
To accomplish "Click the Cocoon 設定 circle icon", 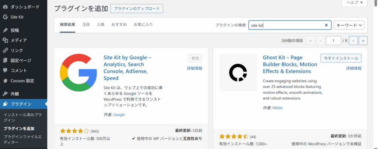I will [5, 81].
